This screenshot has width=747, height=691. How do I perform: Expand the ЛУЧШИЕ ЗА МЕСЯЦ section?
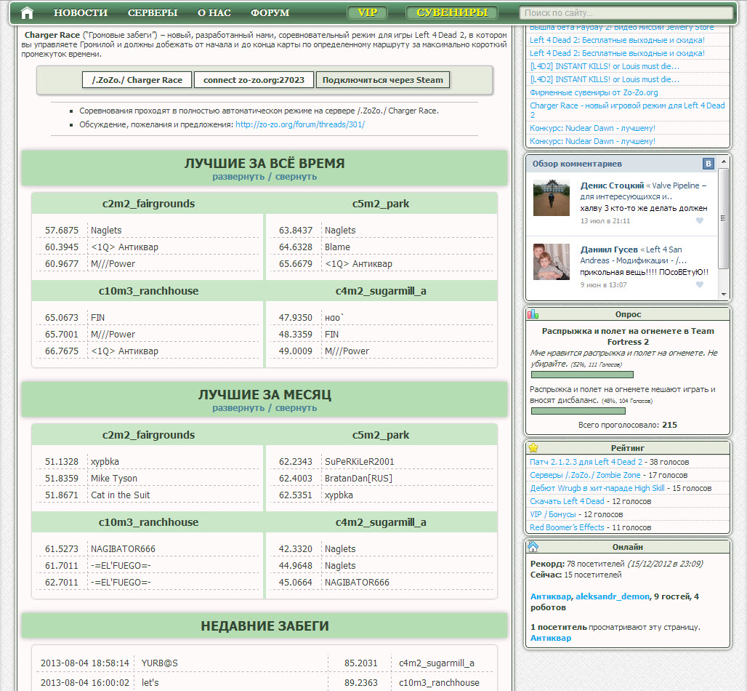(x=238, y=408)
